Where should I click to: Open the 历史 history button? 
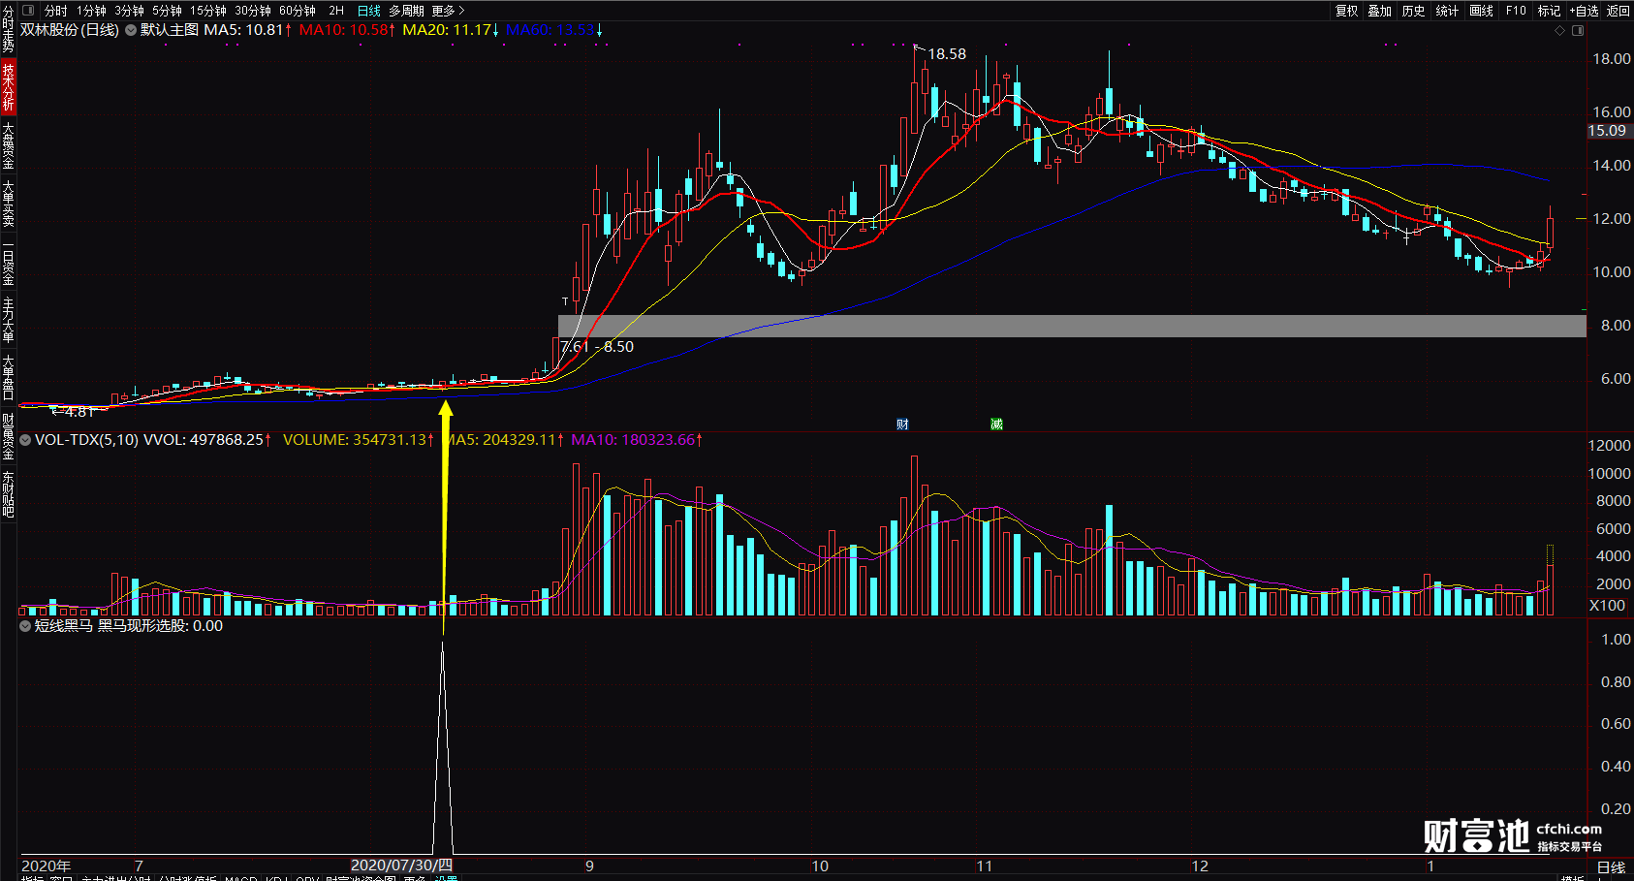[1414, 11]
